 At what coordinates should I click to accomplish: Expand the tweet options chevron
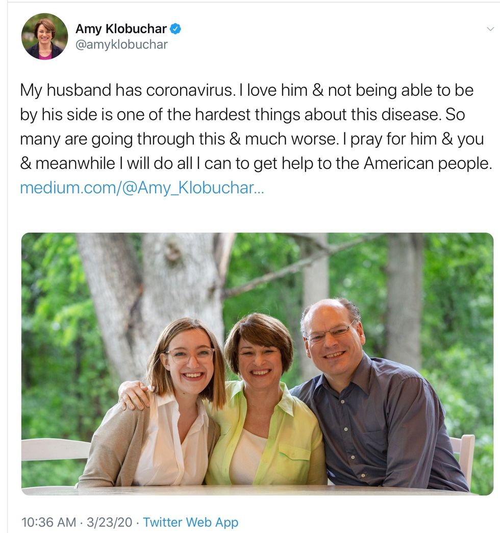click(x=490, y=30)
